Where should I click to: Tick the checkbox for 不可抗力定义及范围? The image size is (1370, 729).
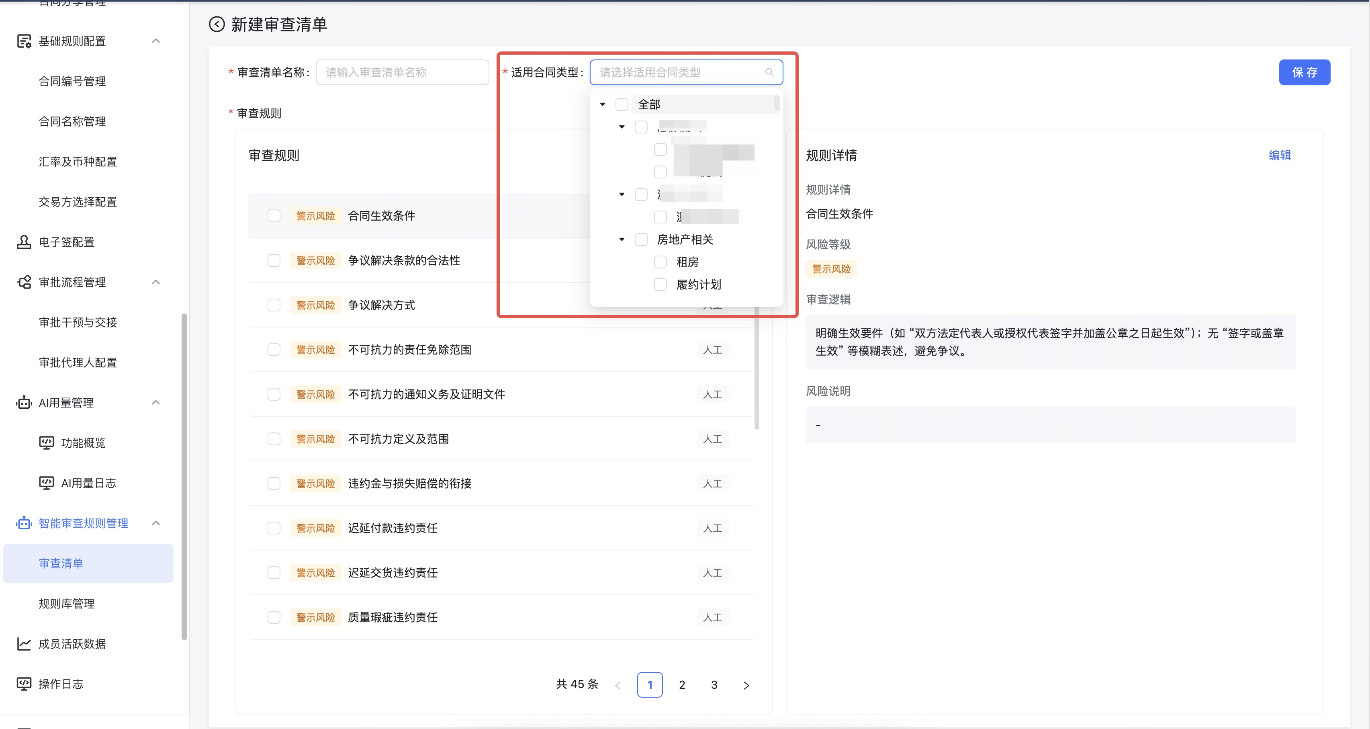pyautogui.click(x=274, y=439)
